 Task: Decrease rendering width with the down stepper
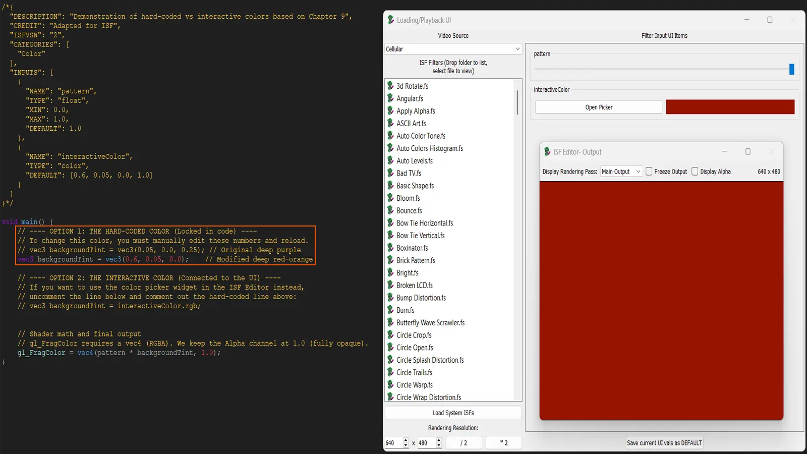(x=406, y=445)
